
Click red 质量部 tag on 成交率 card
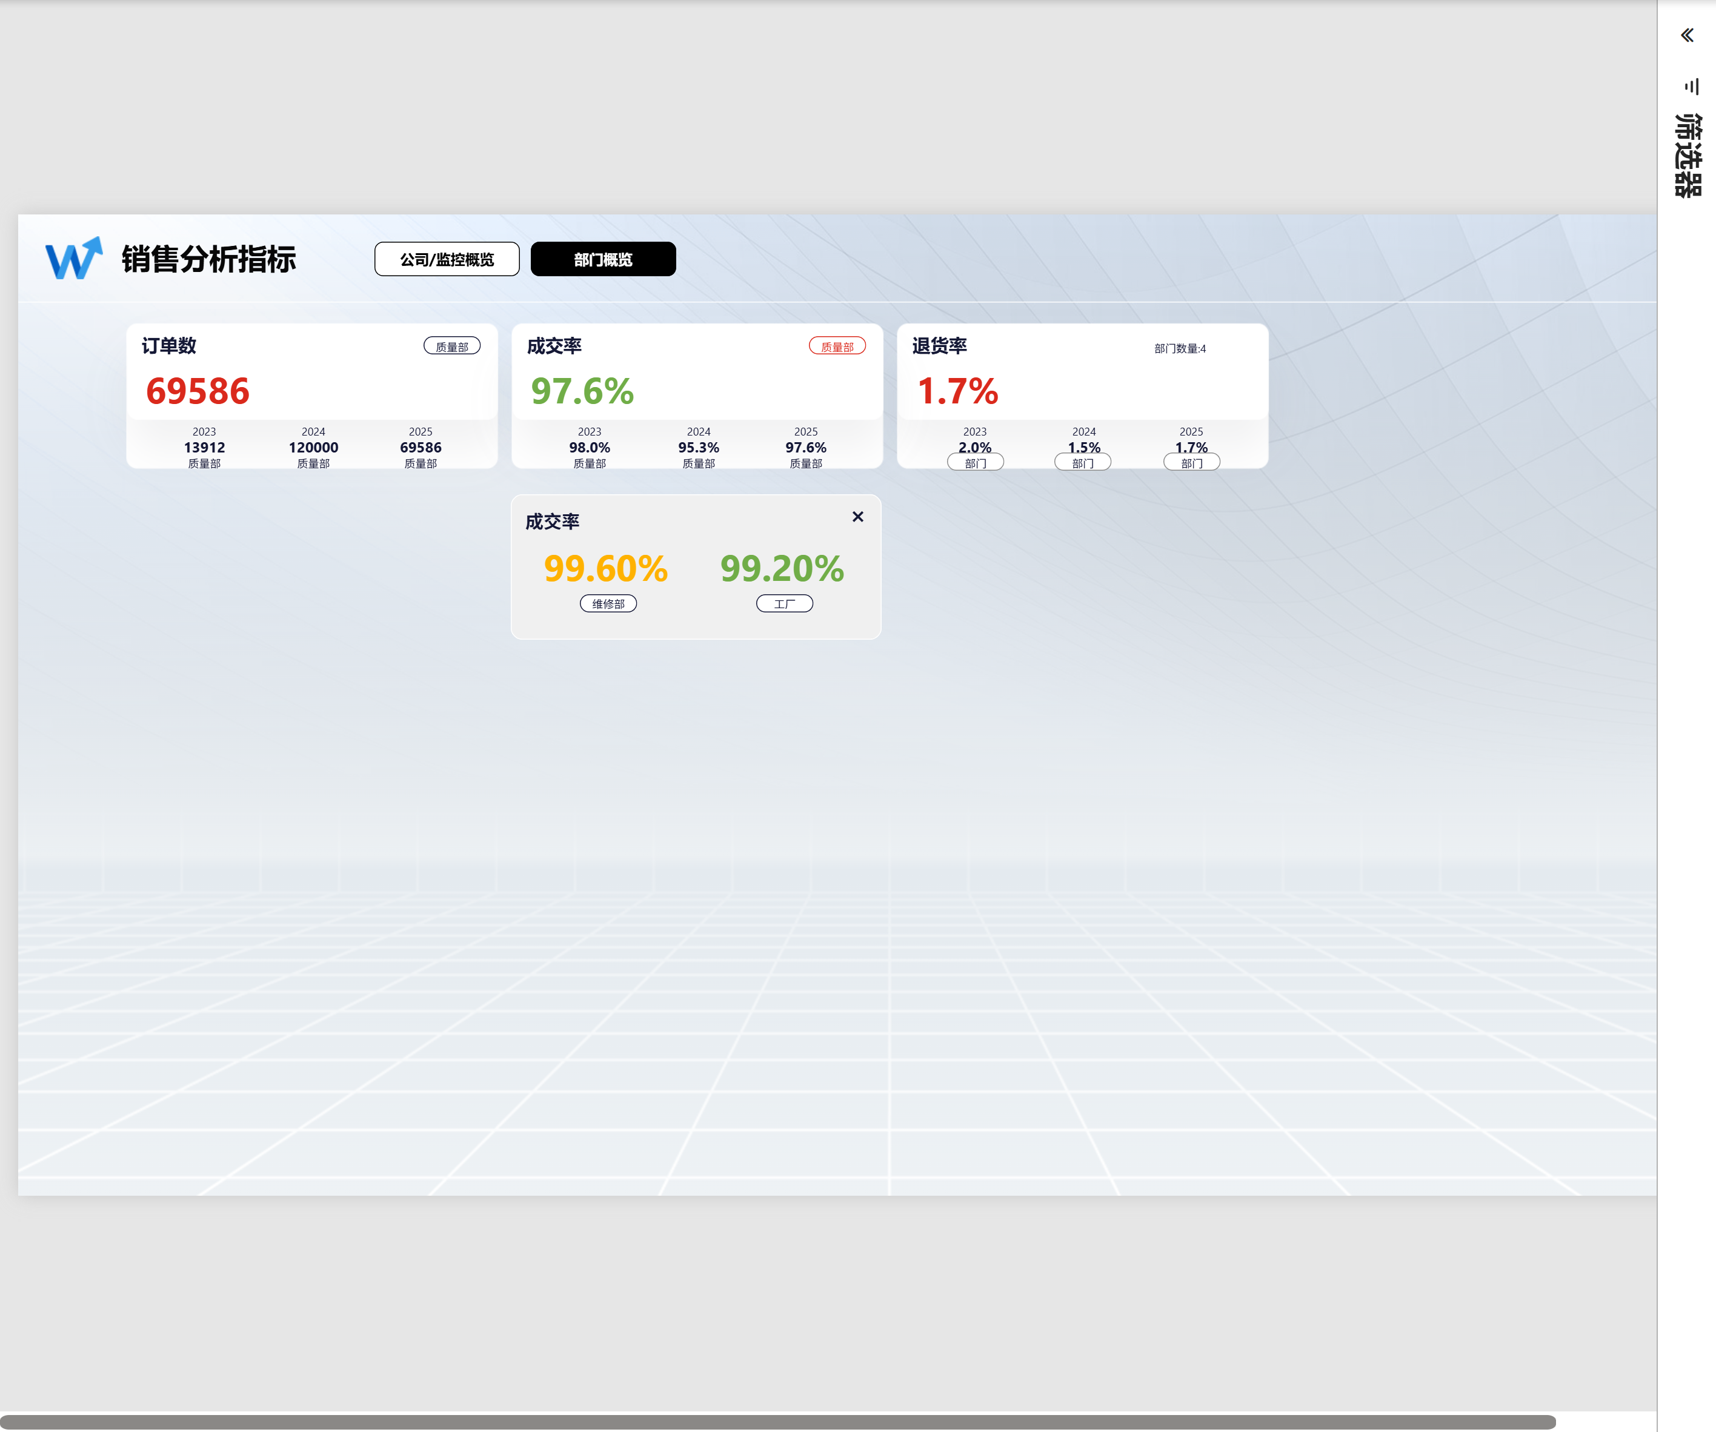tap(837, 346)
